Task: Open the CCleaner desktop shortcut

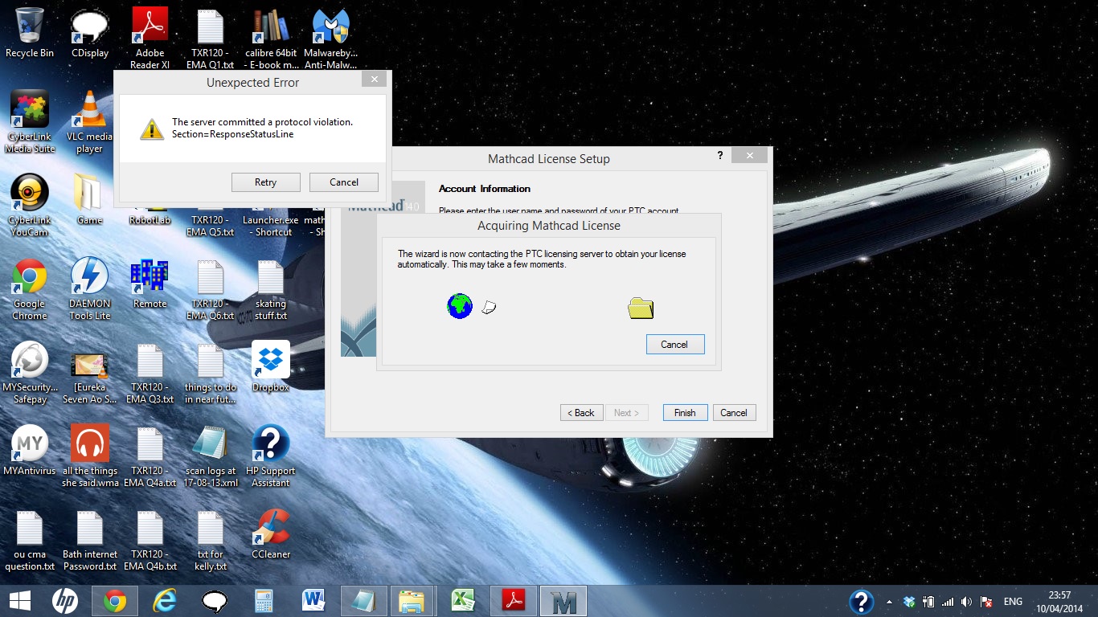Action: point(271,534)
